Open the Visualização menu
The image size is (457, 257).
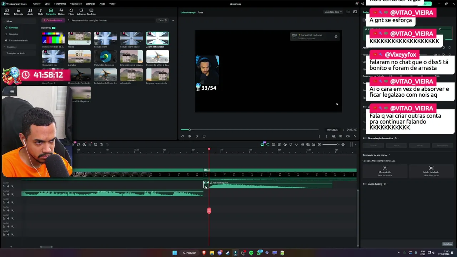76,4
